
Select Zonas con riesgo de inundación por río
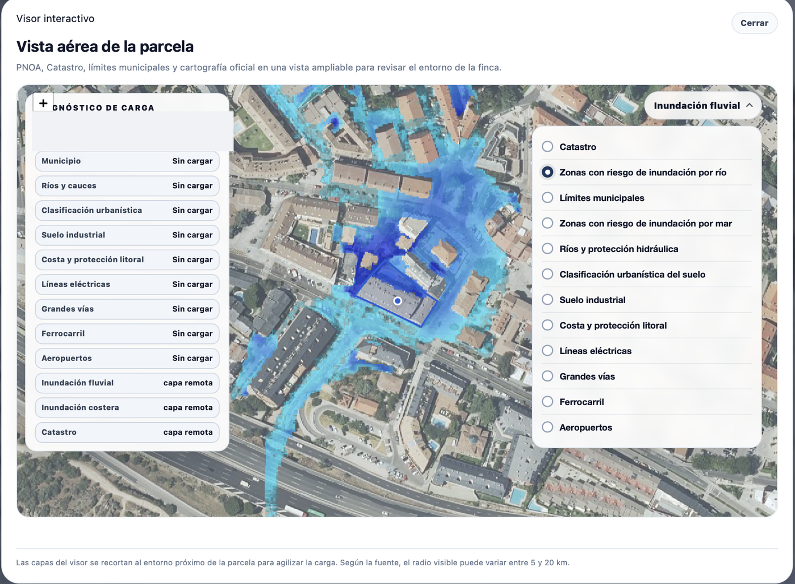click(547, 172)
